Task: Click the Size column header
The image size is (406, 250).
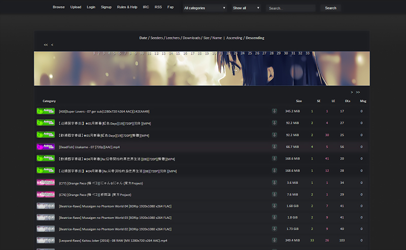Action: (x=299, y=101)
